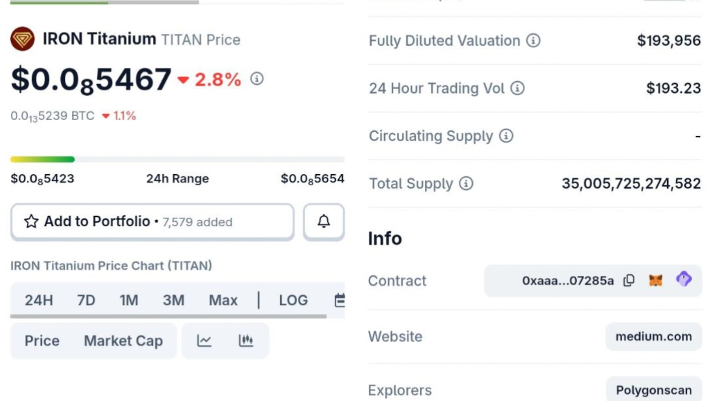Open Polygonscan explorer link
Screen dimensions: 713x401
[653, 390]
